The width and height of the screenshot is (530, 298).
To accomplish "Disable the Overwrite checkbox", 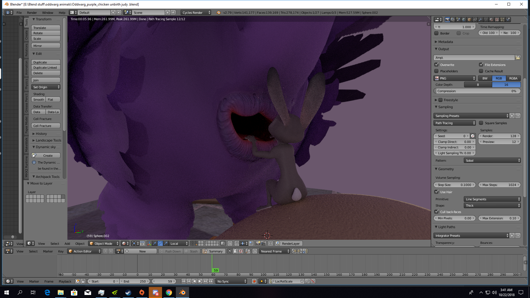I will pos(436,65).
